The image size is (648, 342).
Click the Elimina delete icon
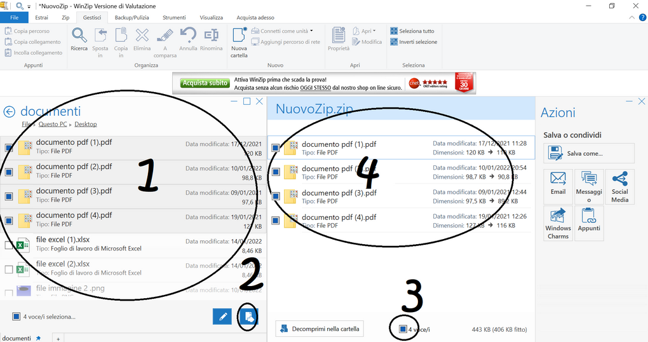point(142,39)
